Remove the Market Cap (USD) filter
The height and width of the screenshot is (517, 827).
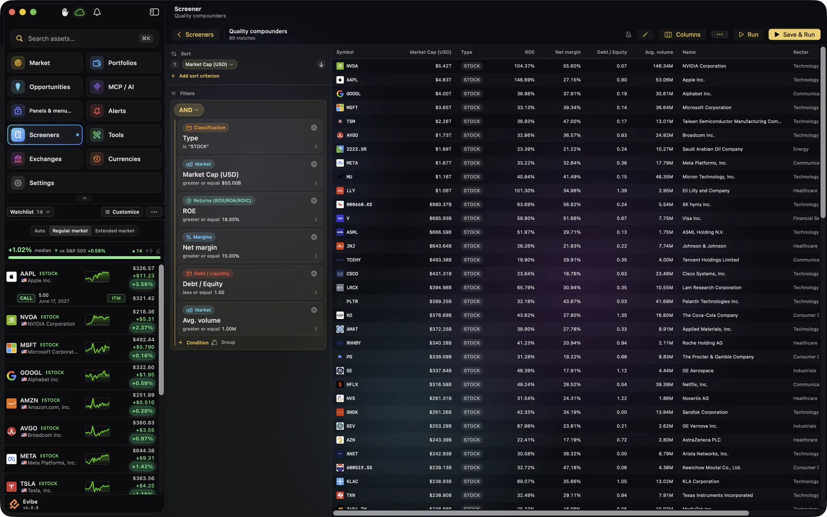[314, 164]
